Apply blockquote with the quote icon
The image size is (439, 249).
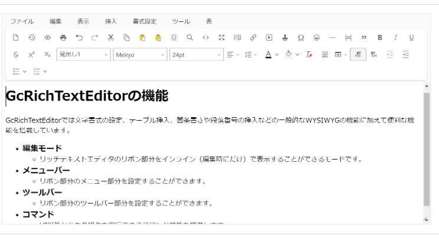pyautogui.click(x=364, y=38)
